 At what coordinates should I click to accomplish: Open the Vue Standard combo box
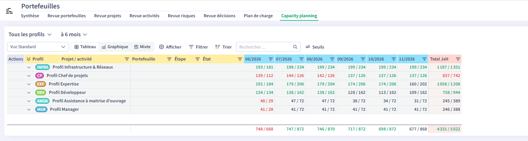pos(38,47)
